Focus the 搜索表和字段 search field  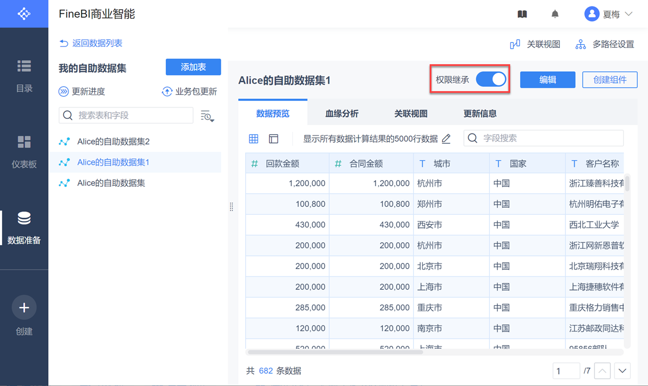coord(126,115)
